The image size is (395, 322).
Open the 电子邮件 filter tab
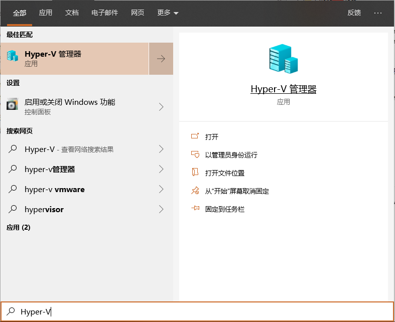(104, 13)
